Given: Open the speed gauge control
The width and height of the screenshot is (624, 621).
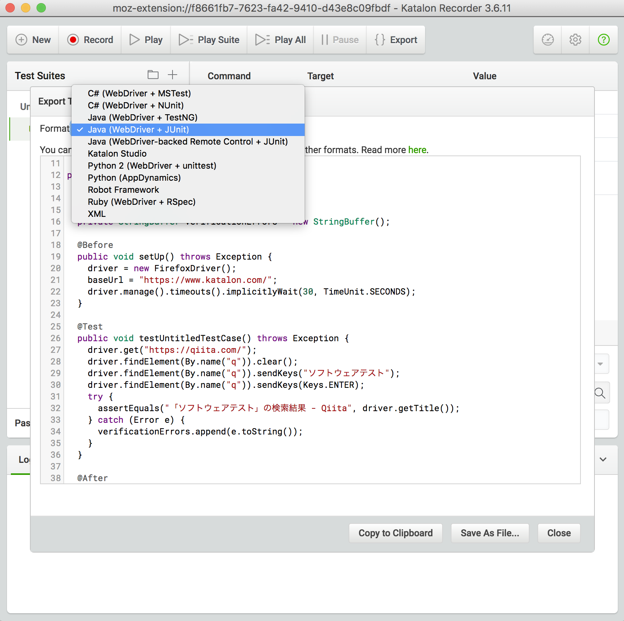Looking at the screenshot, I should click(x=547, y=40).
